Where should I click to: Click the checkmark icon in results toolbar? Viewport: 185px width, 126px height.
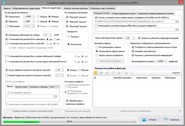tap(101, 73)
